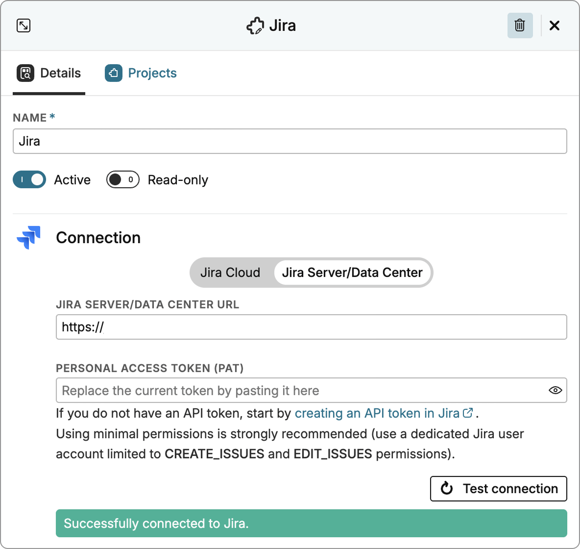580x549 pixels.
Task: Enable the Read-only toggle
Action: 122,180
